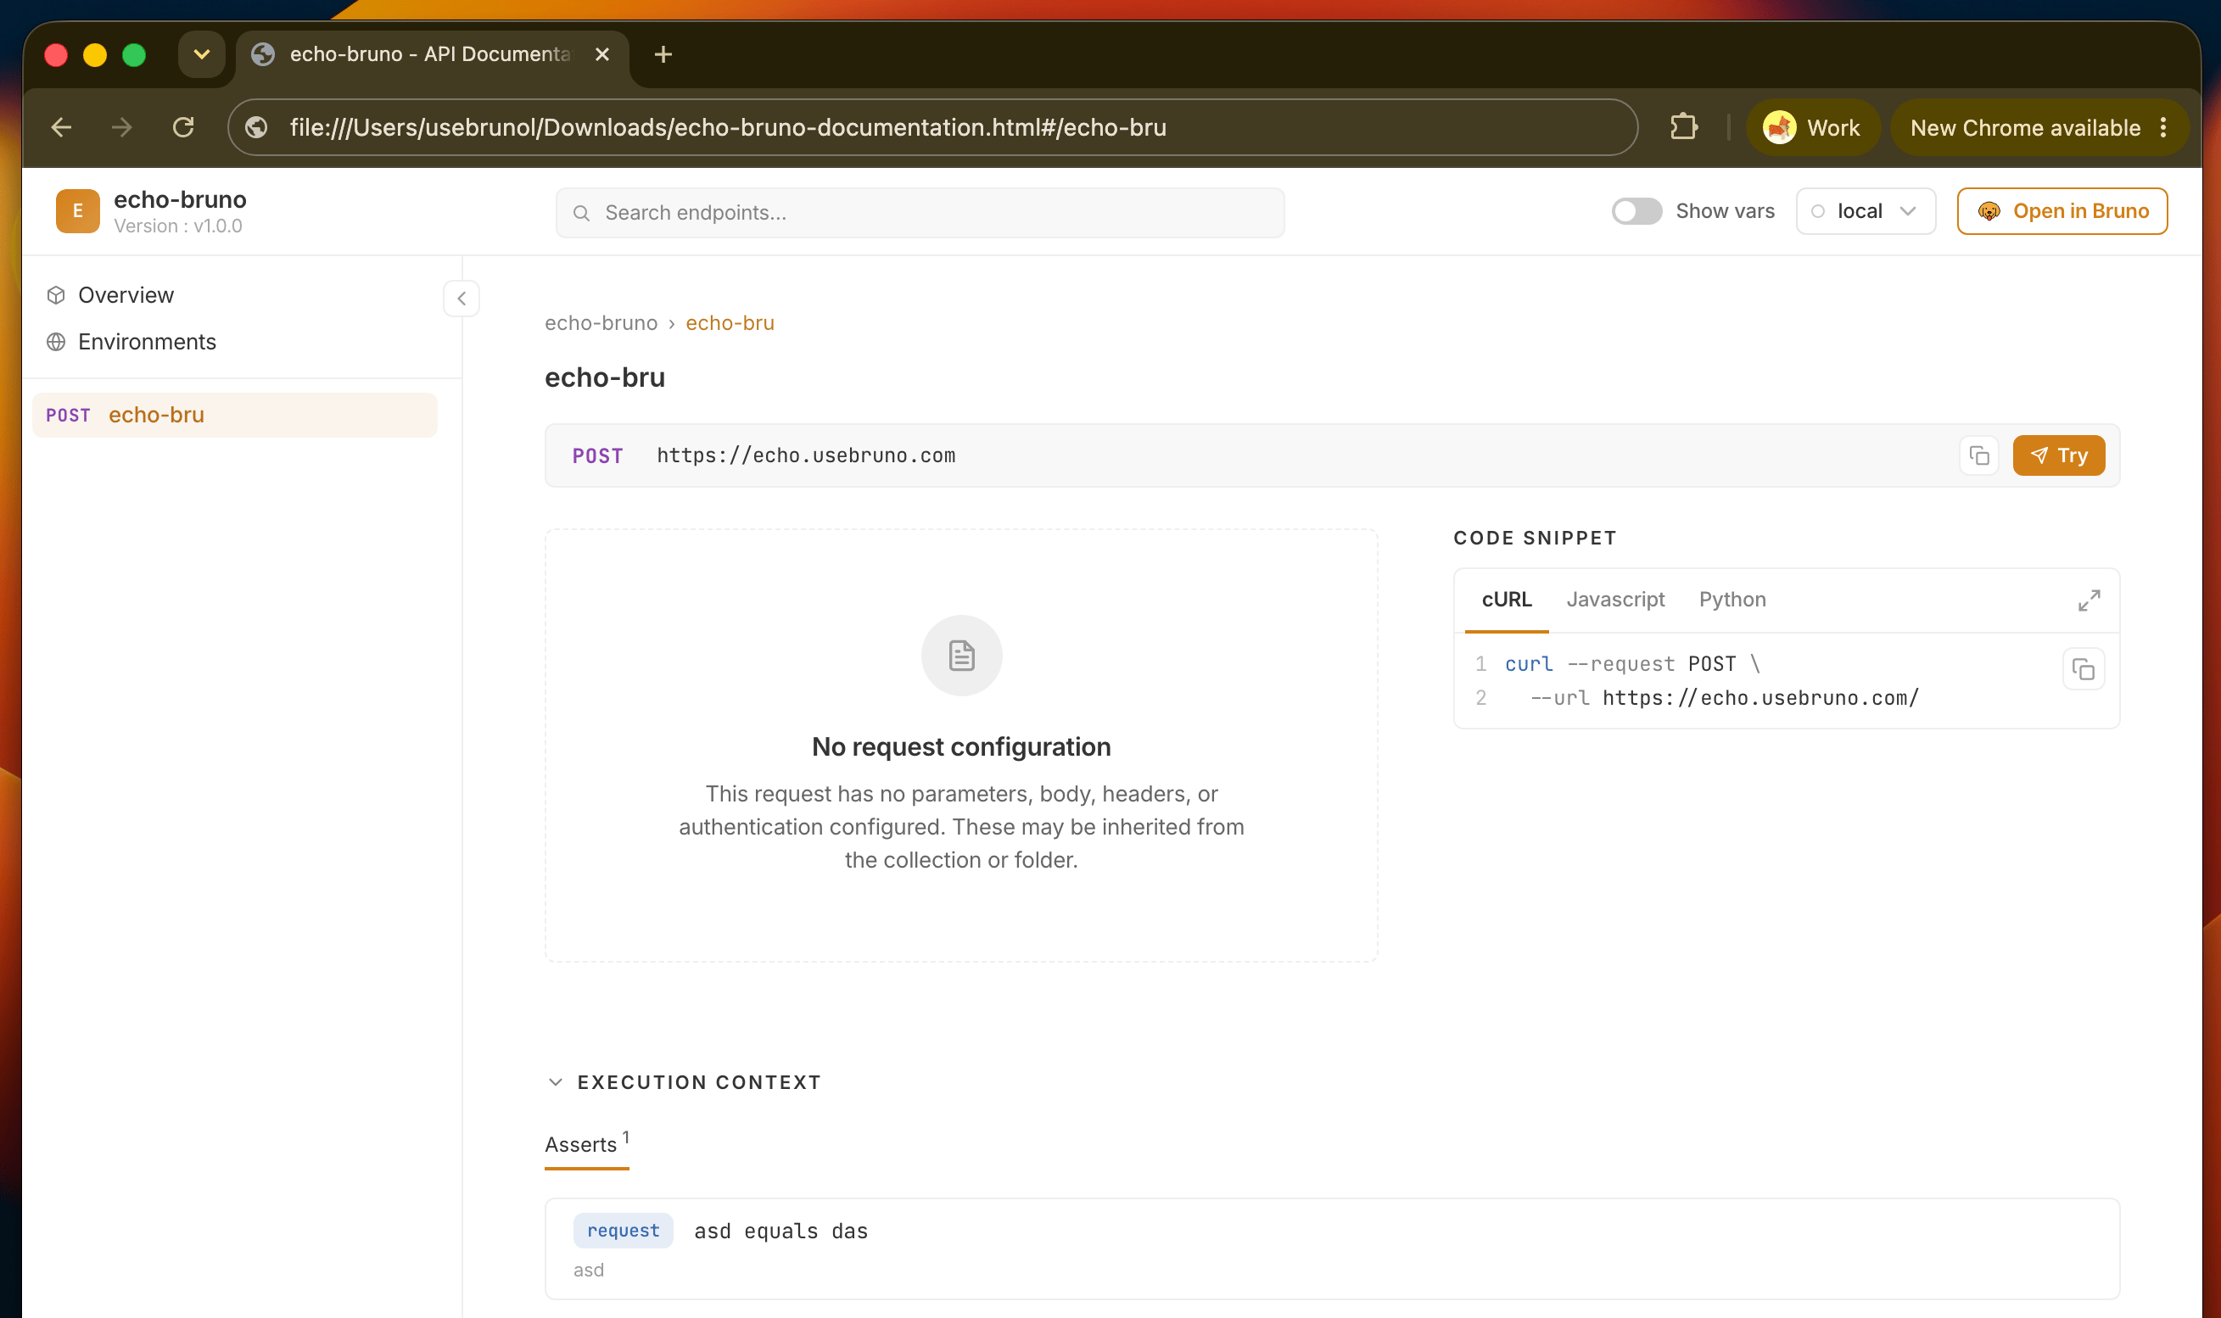Reload the page with refresh icon
The image size is (2221, 1318).
[x=183, y=127]
